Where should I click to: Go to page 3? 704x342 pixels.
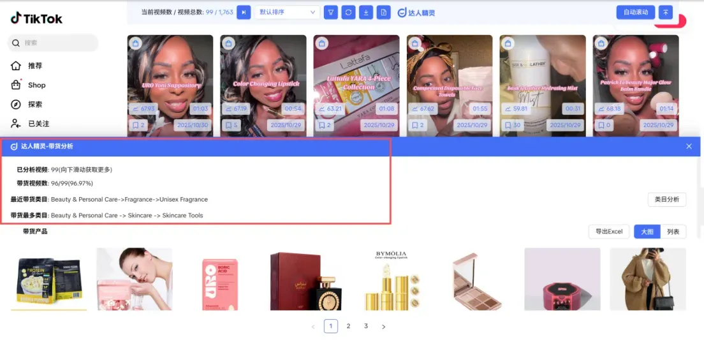click(366, 326)
